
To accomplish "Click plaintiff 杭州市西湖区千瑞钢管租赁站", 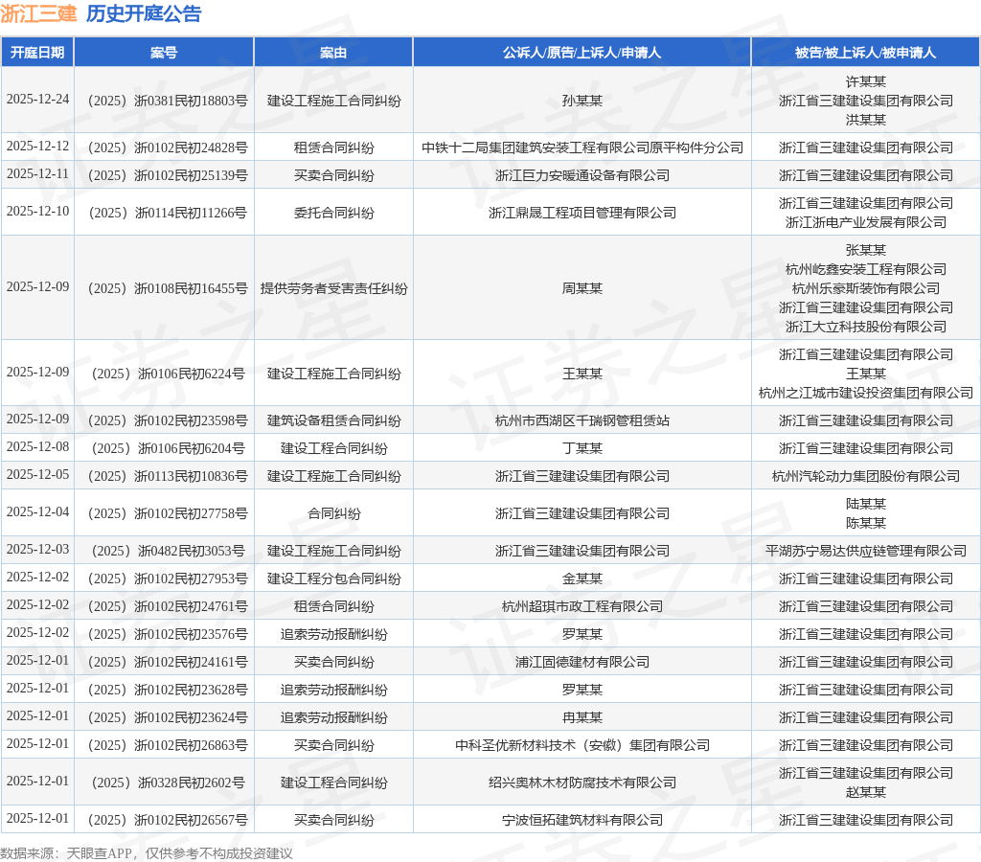I will pyautogui.click(x=582, y=420).
